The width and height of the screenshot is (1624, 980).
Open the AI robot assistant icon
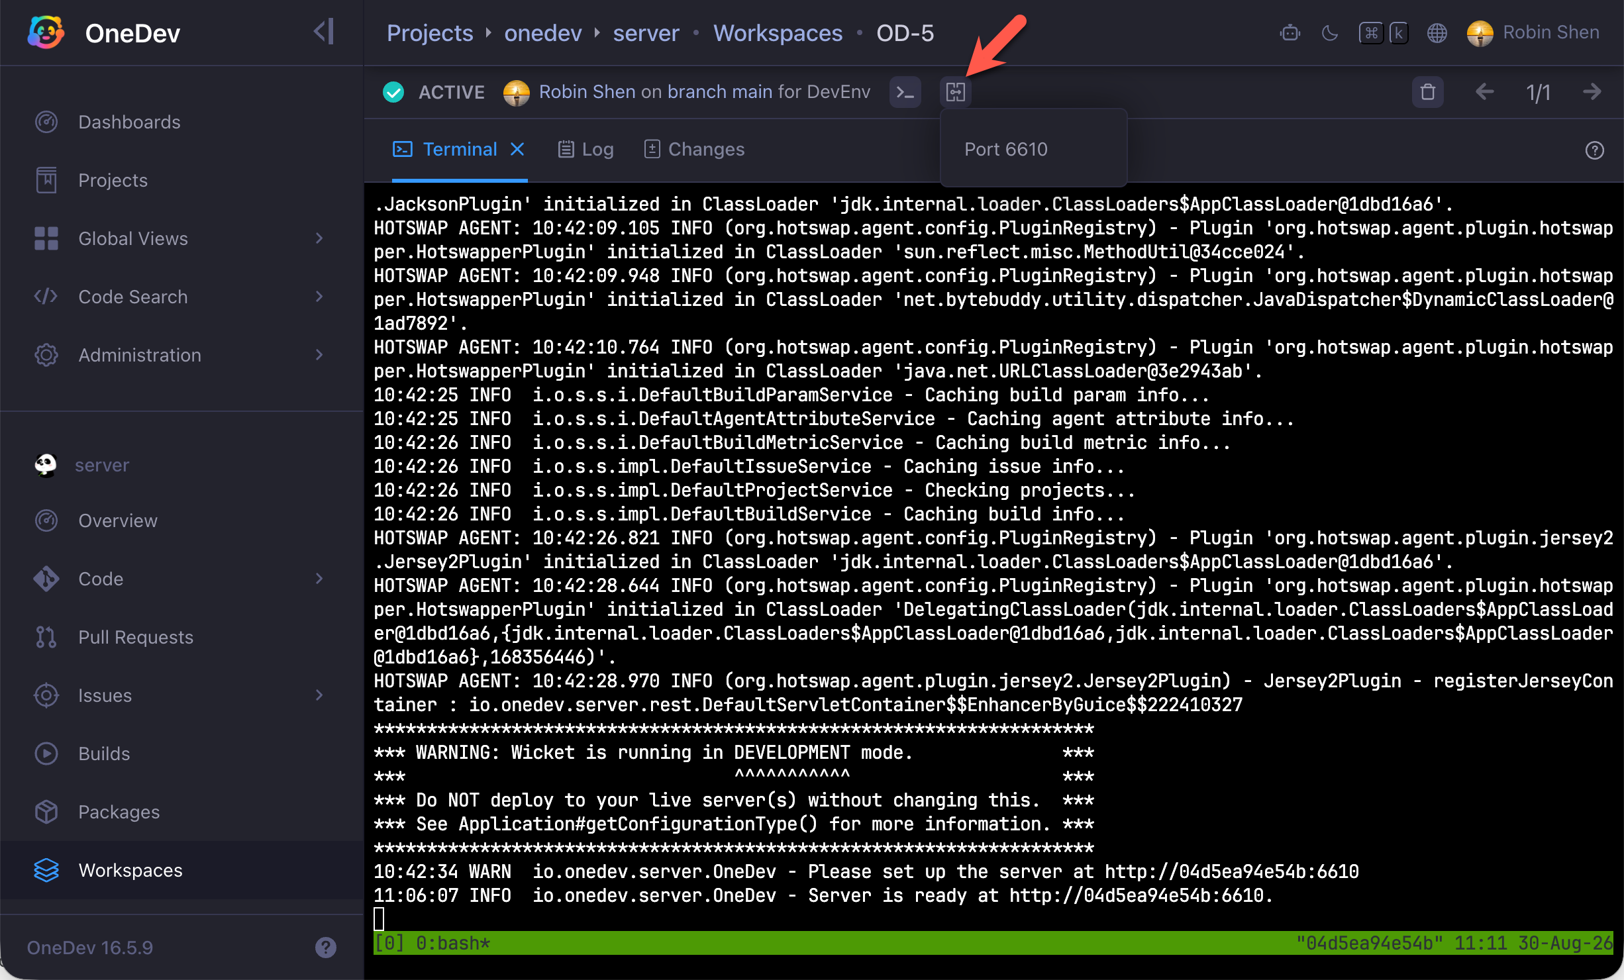(1290, 32)
